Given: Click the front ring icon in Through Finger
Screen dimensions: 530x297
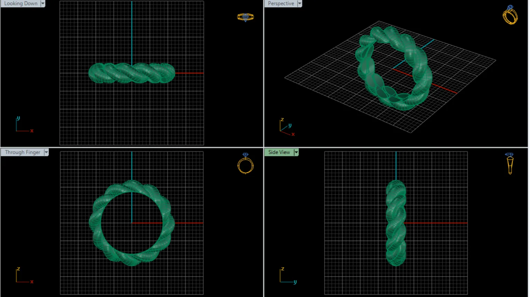Looking at the screenshot, I should click(x=246, y=163).
